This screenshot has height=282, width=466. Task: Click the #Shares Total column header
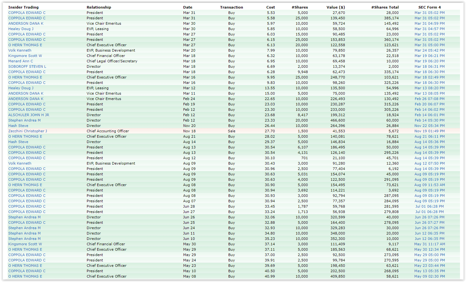[x=385, y=7]
